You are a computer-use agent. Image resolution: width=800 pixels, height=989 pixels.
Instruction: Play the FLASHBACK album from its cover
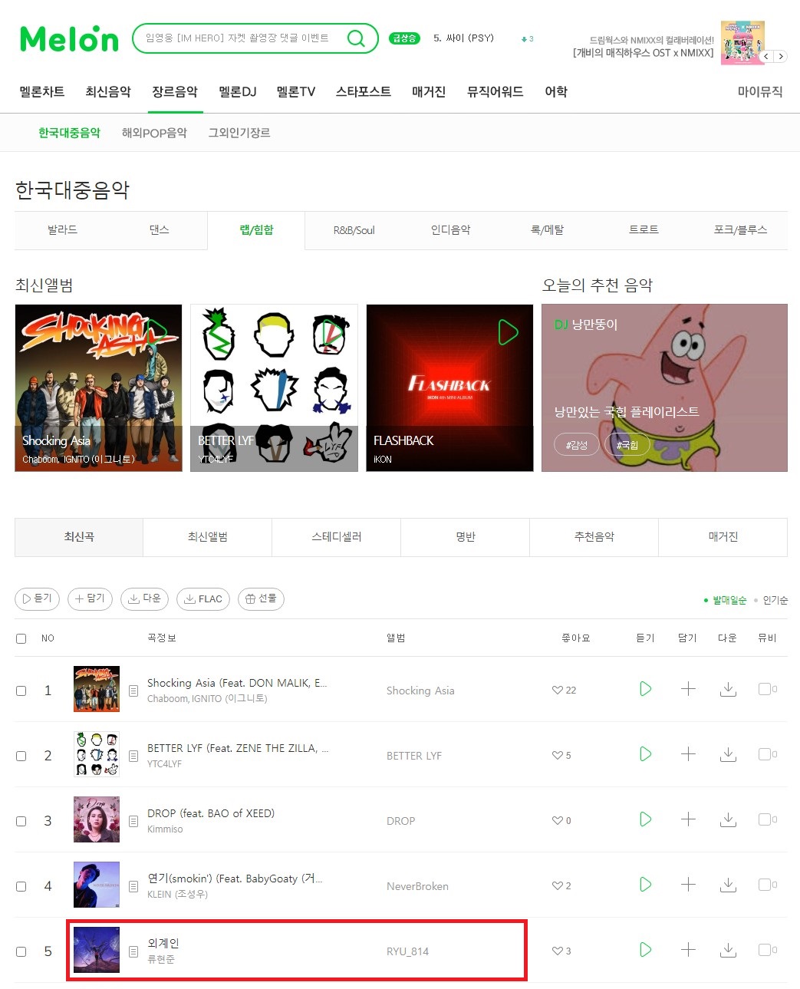tap(508, 332)
